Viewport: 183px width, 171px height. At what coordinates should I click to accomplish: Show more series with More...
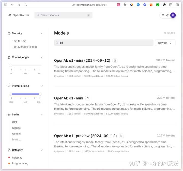(16, 140)
